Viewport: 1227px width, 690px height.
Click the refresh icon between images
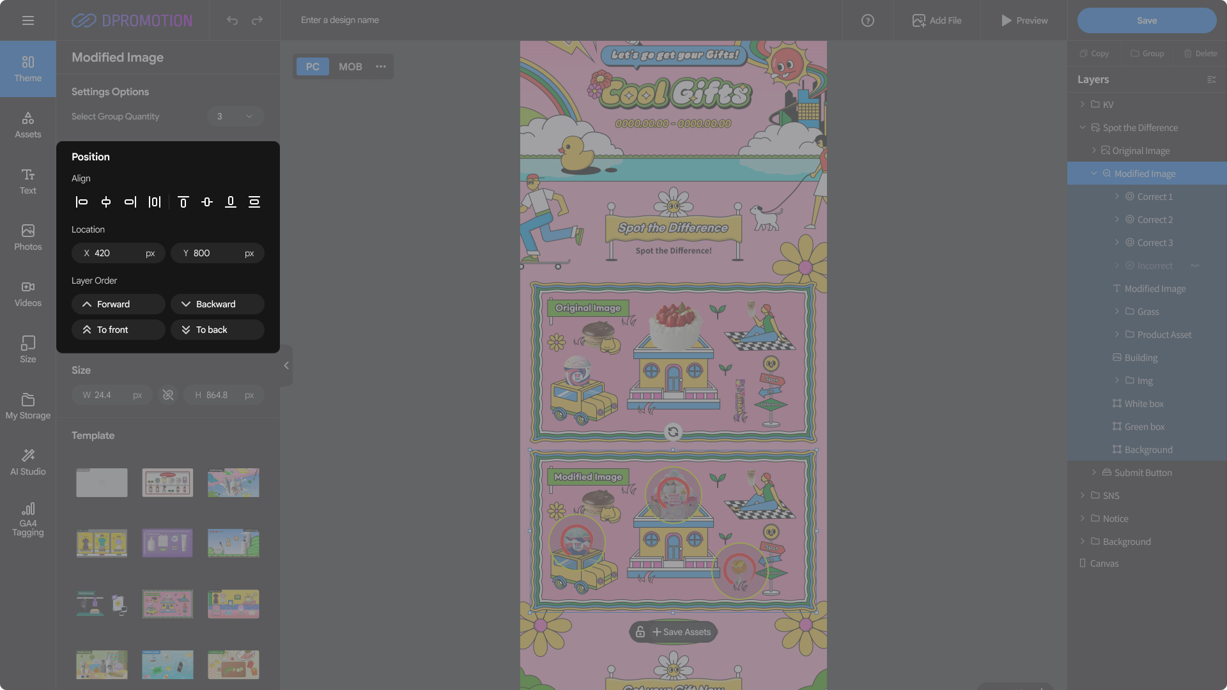tap(673, 433)
